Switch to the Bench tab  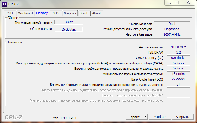(x=84, y=13)
